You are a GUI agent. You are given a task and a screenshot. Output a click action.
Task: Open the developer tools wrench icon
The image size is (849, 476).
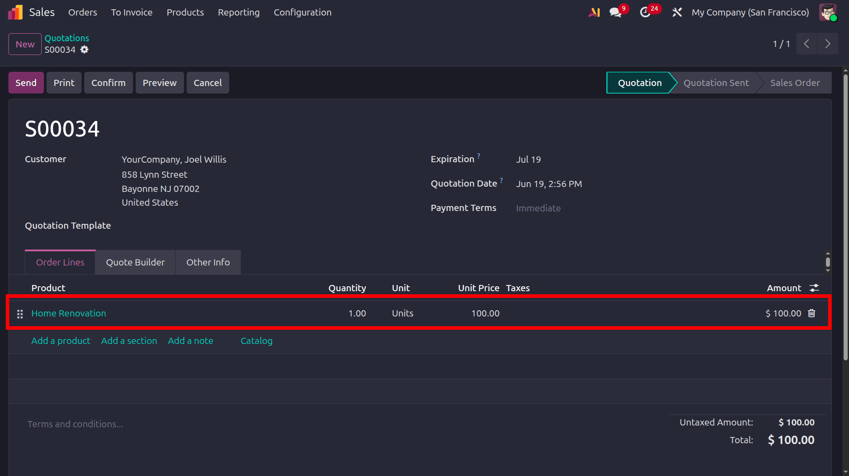677,12
